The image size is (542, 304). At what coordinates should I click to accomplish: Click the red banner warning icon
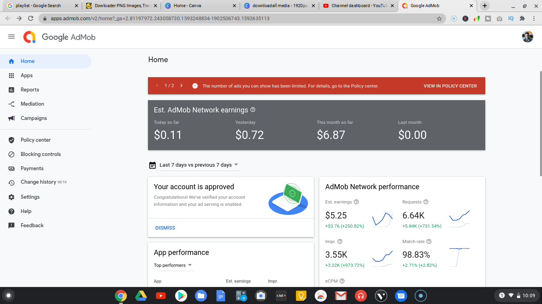point(195,86)
